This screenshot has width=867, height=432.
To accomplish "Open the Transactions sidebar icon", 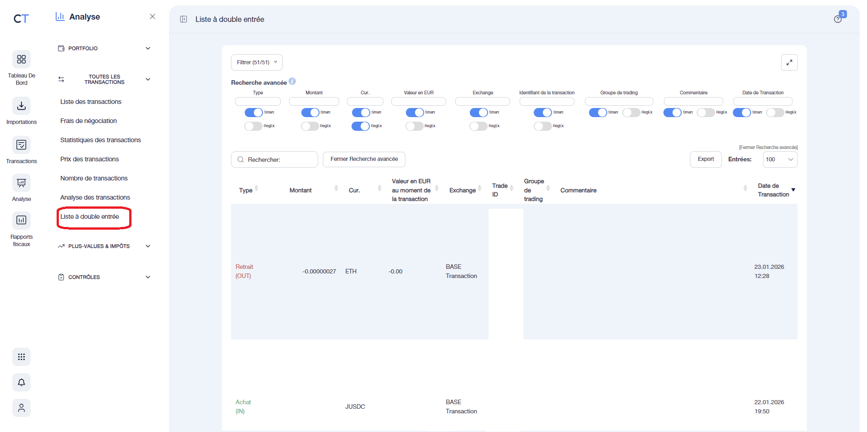I will click(21, 145).
